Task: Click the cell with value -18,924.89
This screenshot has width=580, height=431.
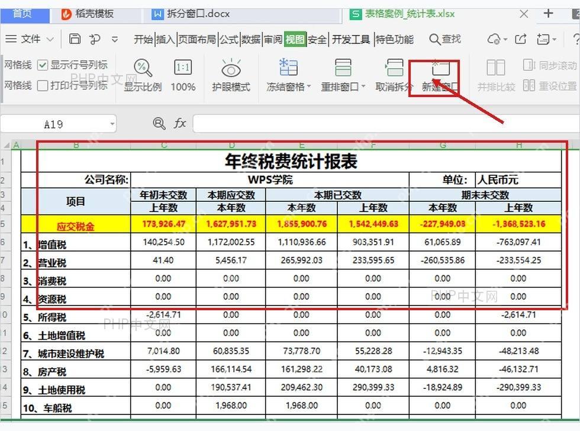Action: tap(443, 387)
